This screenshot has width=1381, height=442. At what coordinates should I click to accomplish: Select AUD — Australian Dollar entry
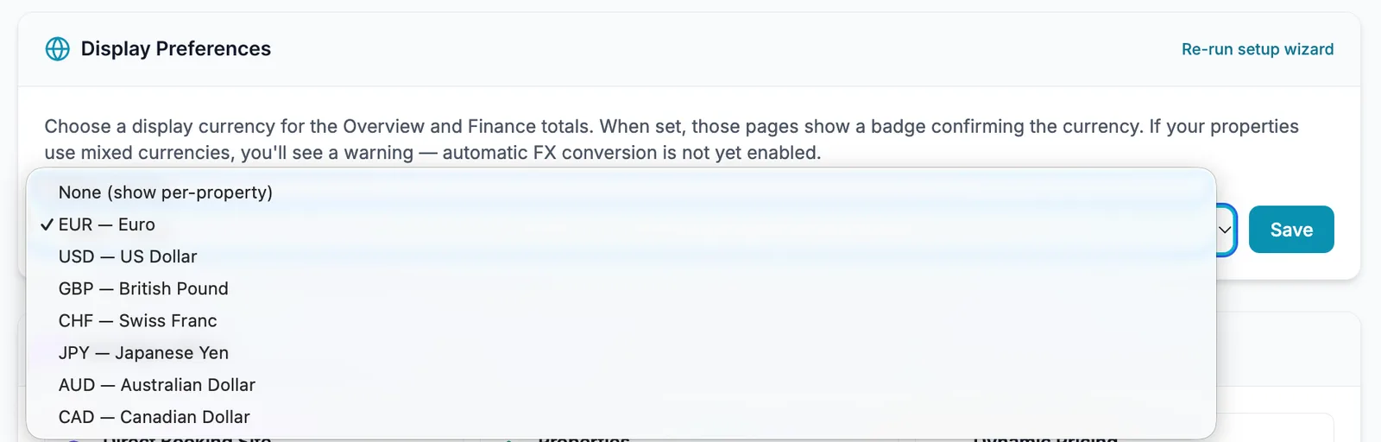pyautogui.click(x=621, y=384)
